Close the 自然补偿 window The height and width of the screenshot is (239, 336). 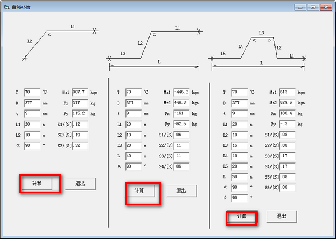(x=326, y=7)
